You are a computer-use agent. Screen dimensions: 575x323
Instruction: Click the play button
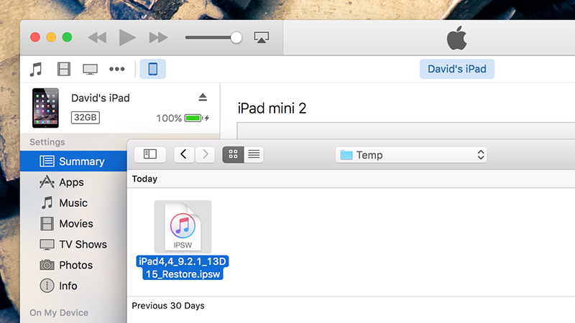(127, 37)
